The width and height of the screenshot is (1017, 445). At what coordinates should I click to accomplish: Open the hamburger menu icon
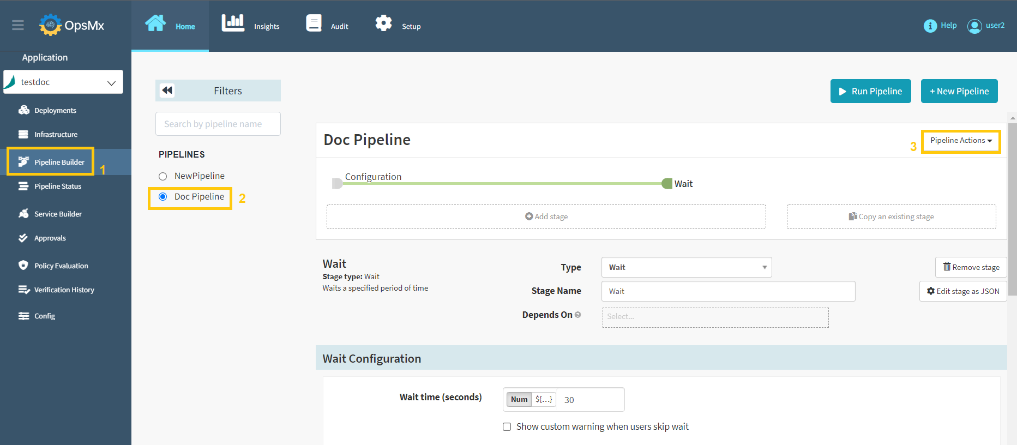[x=18, y=25]
